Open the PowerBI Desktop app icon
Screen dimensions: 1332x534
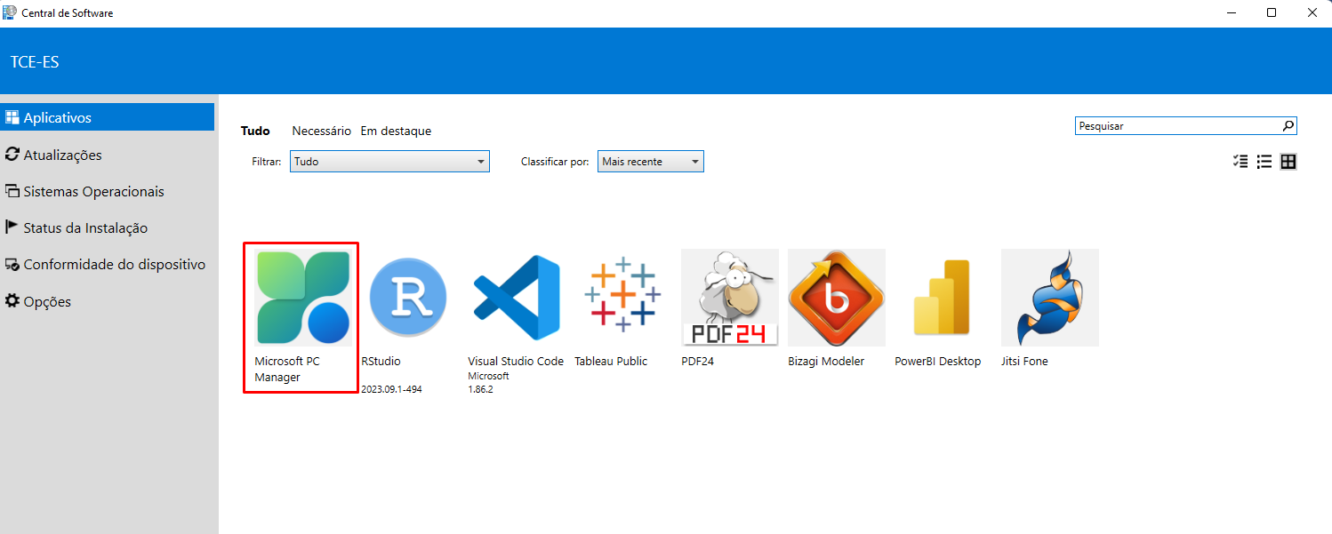tap(943, 298)
